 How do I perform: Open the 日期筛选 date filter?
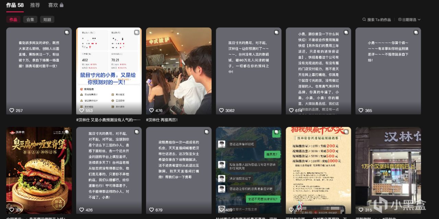(x=410, y=20)
